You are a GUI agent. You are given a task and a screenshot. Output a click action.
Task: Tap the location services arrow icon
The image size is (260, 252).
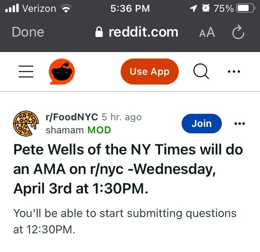tap(193, 8)
